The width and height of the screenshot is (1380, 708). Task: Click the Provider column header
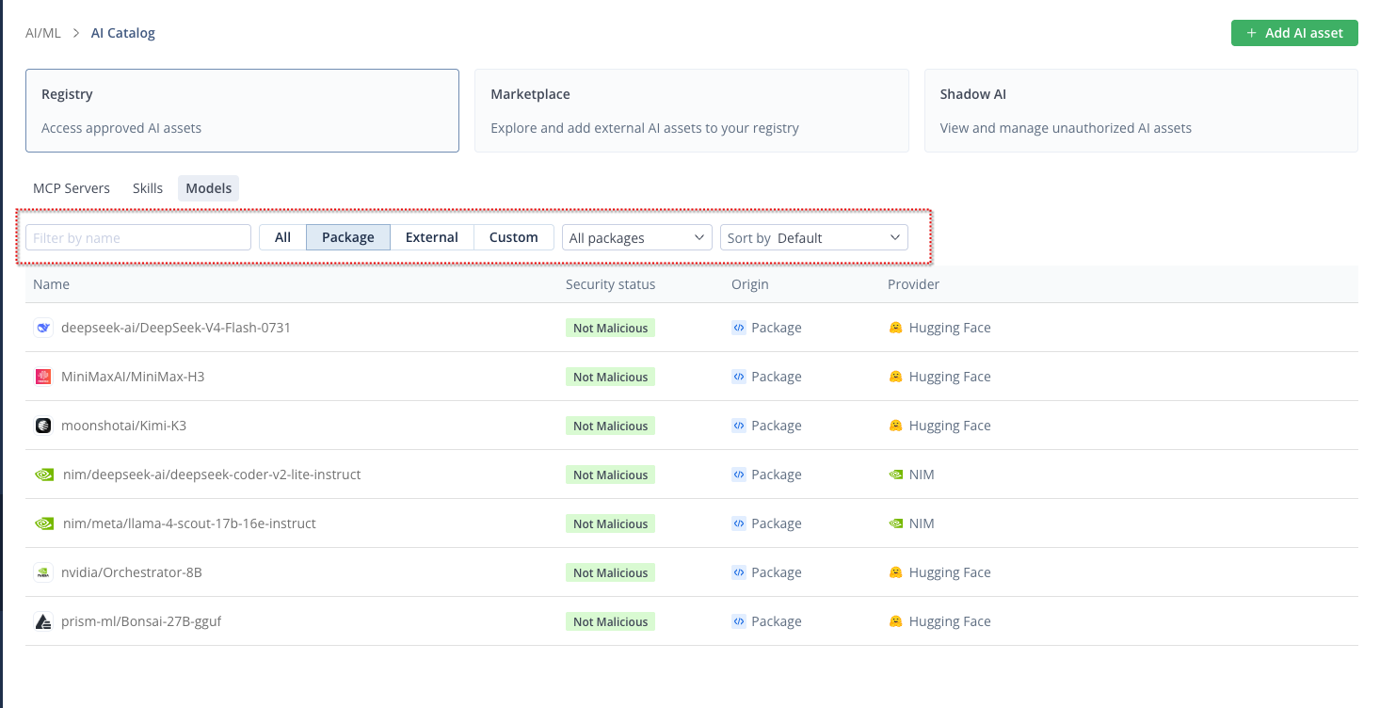point(914,284)
